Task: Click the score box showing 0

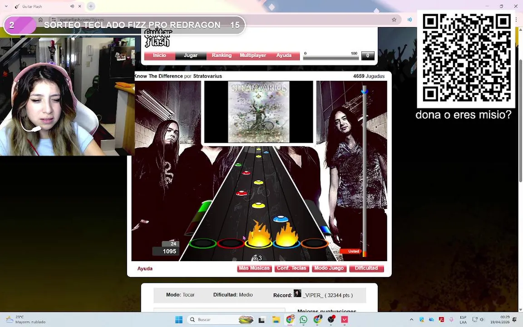Action: [x=368, y=56]
